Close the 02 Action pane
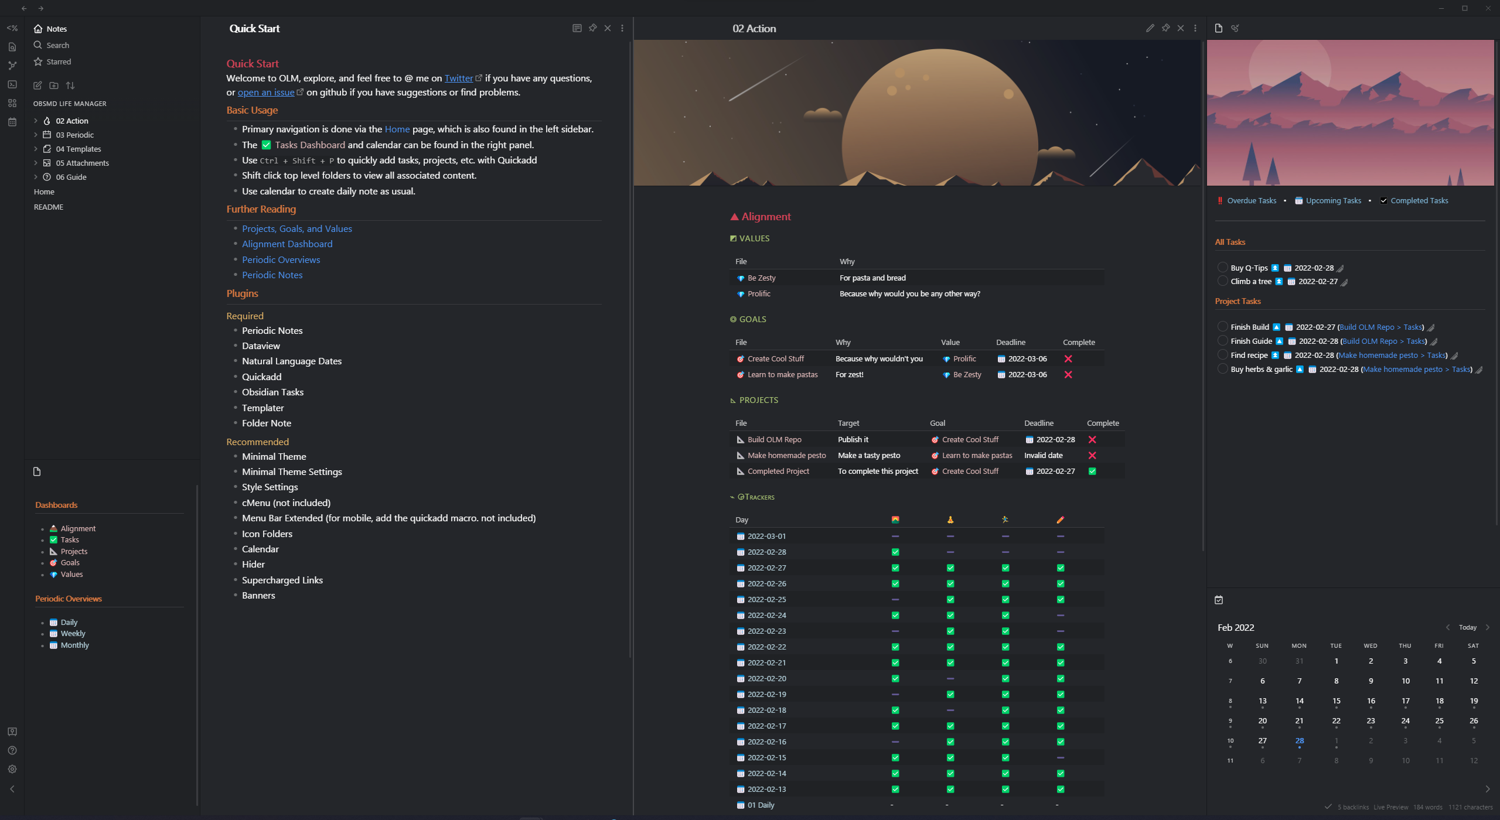 (1181, 28)
